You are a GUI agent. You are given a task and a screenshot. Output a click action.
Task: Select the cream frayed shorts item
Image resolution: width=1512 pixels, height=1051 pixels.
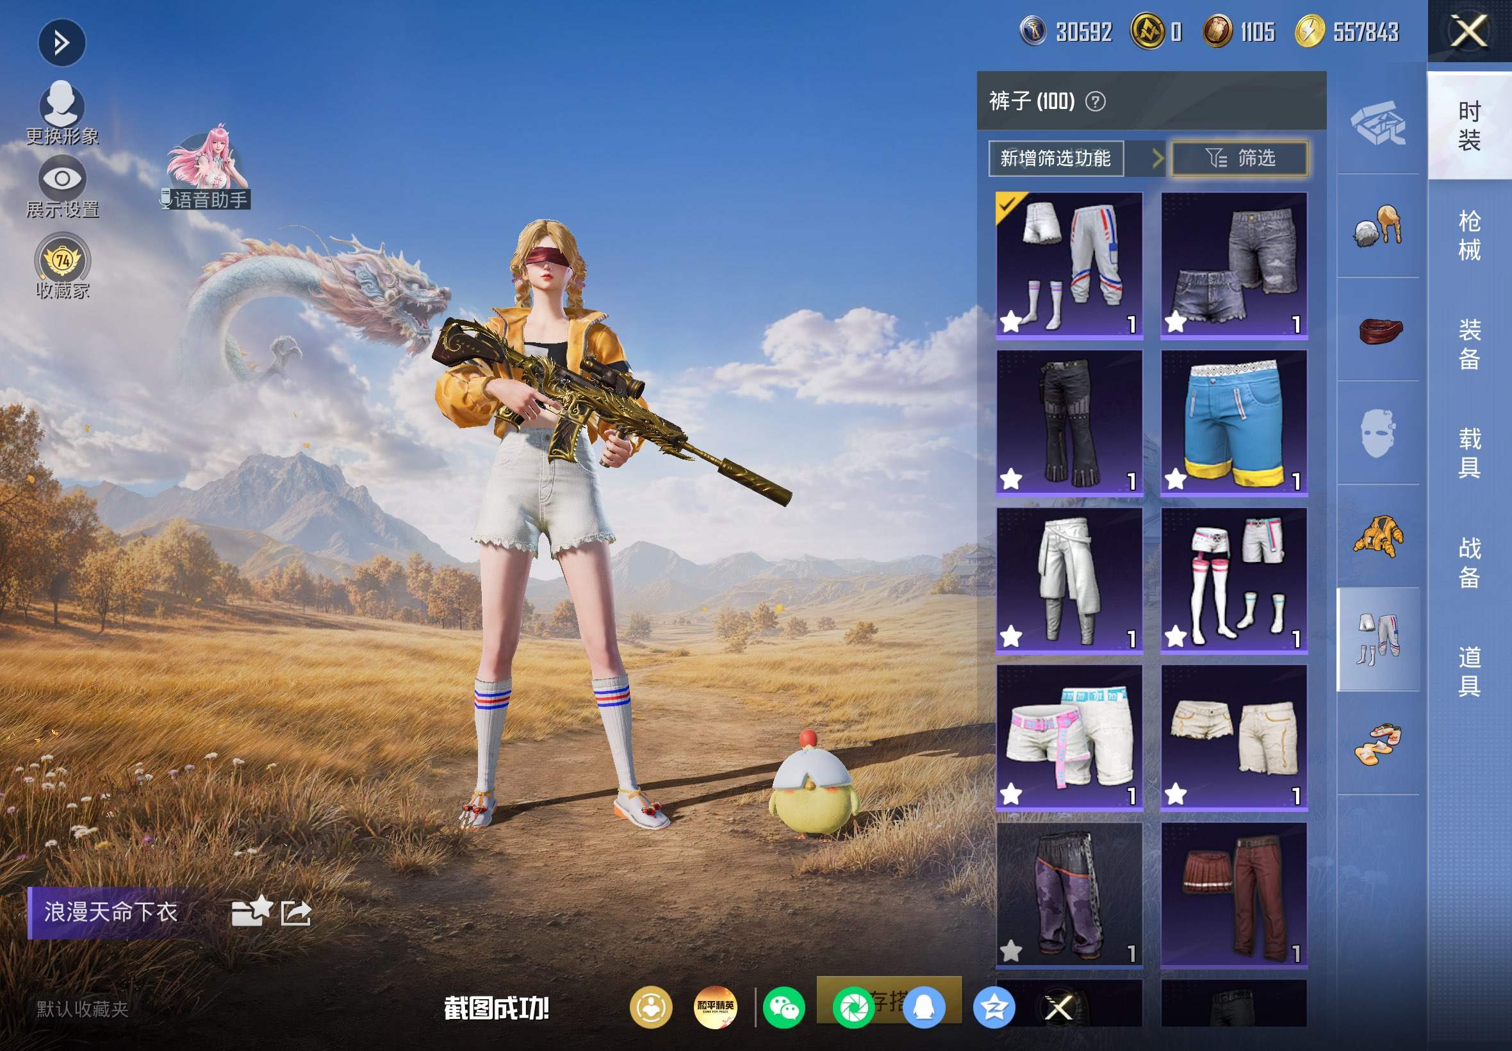pos(1234,738)
